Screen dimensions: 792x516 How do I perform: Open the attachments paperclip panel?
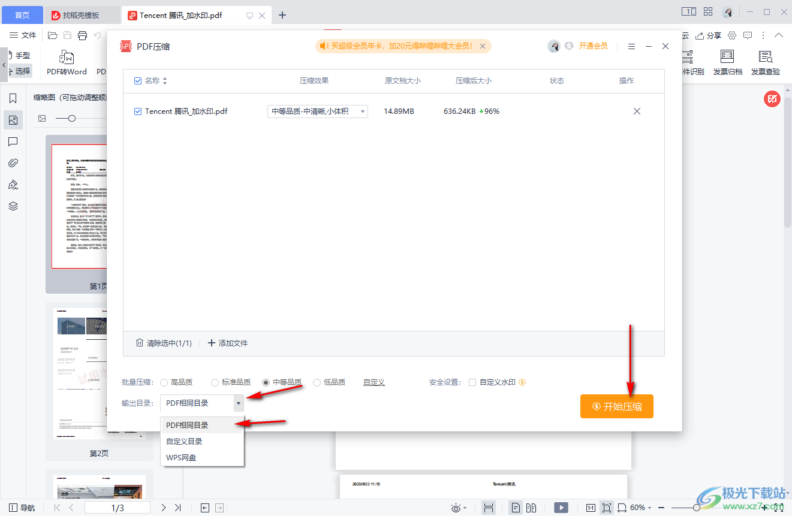[13, 163]
